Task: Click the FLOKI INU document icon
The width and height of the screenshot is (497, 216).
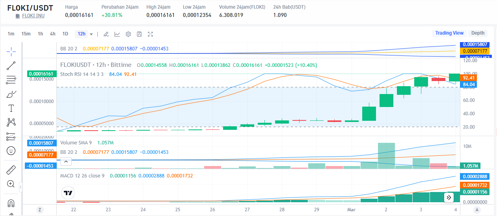Action: [x=18, y=16]
